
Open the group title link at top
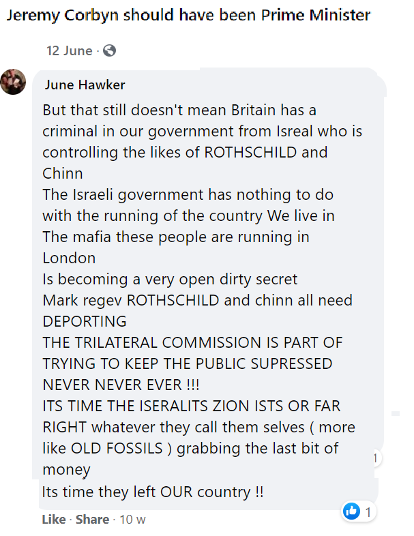[189, 16]
